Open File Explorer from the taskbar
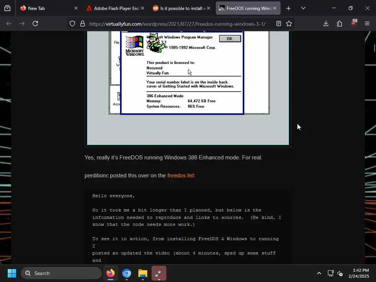Viewport: 376px width, 282px height. pos(143,273)
